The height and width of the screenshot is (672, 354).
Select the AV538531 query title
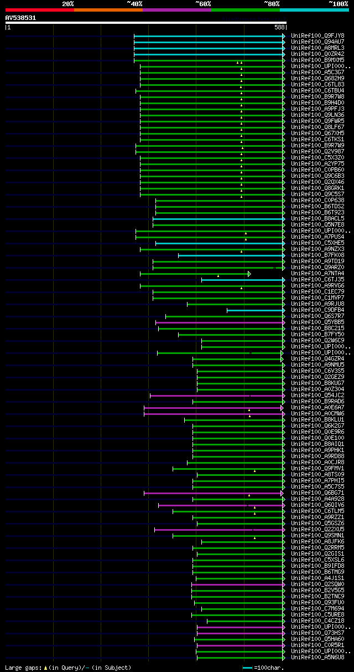(20, 18)
